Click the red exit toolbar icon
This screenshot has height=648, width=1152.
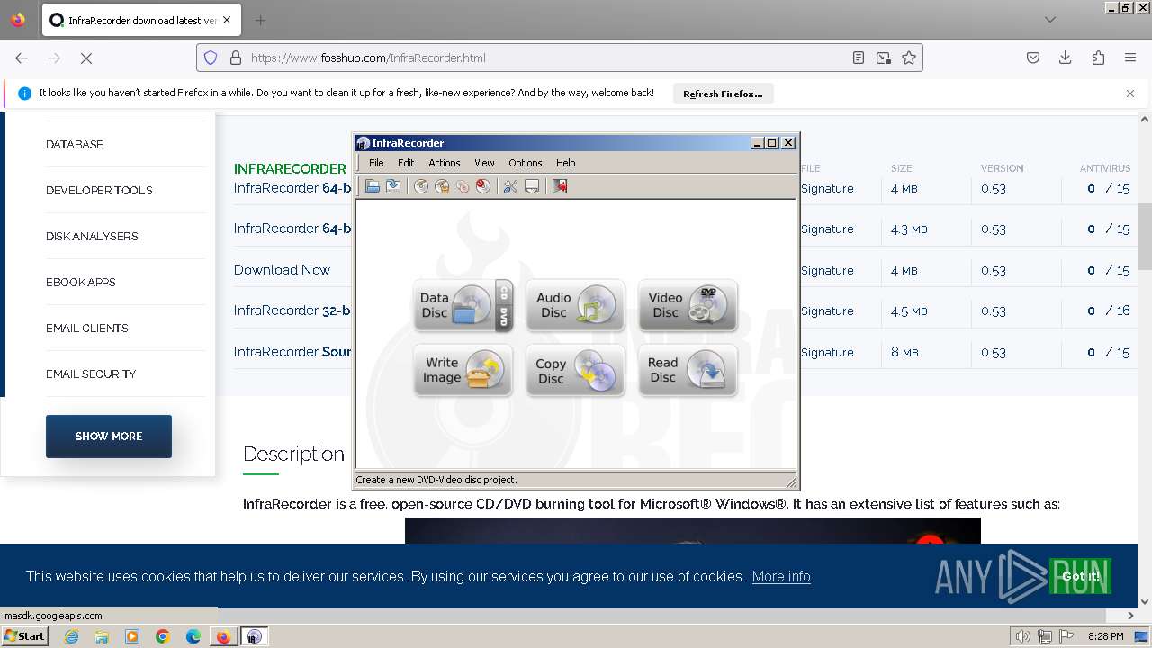point(560,186)
